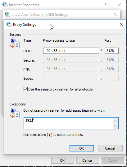This screenshot has width=127, height=167.
Task: Close the Local Area Network Settings dialog
Action: pyautogui.click(x=115, y=14)
